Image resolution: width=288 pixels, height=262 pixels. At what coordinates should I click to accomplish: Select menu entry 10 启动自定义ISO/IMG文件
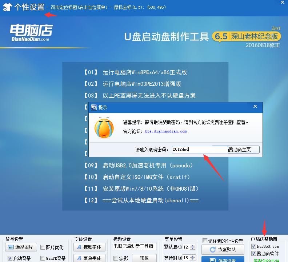[x=137, y=177]
